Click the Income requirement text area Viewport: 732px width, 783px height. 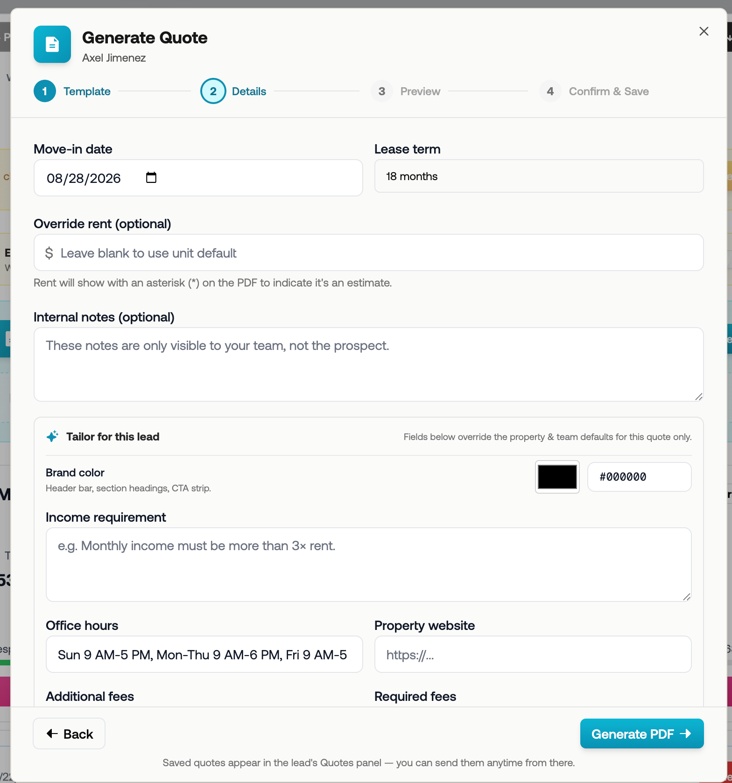point(368,565)
